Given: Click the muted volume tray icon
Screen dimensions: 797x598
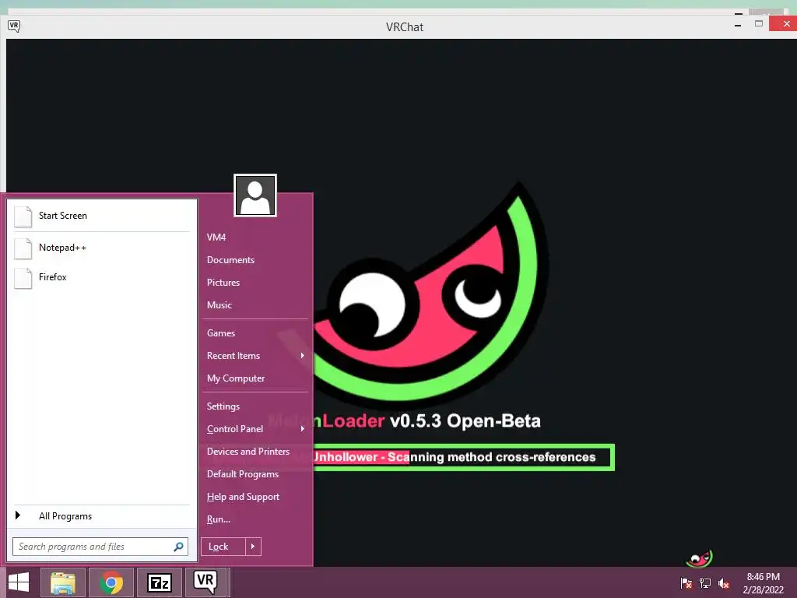Looking at the screenshot, I should pos(724,583).
